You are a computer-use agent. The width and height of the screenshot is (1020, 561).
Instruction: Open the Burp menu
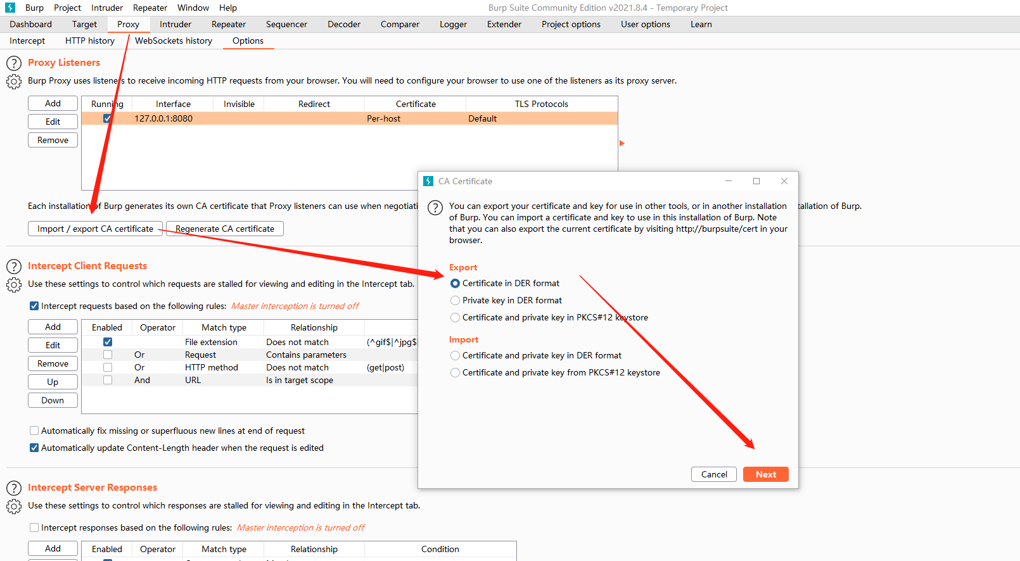(x=34, y=8)
